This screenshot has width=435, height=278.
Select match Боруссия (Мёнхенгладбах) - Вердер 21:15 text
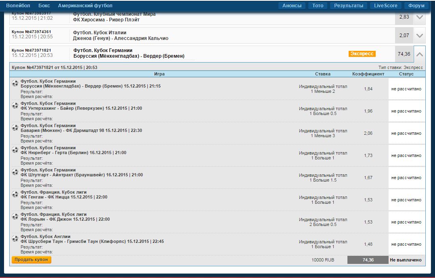click(x=90, y=86)
